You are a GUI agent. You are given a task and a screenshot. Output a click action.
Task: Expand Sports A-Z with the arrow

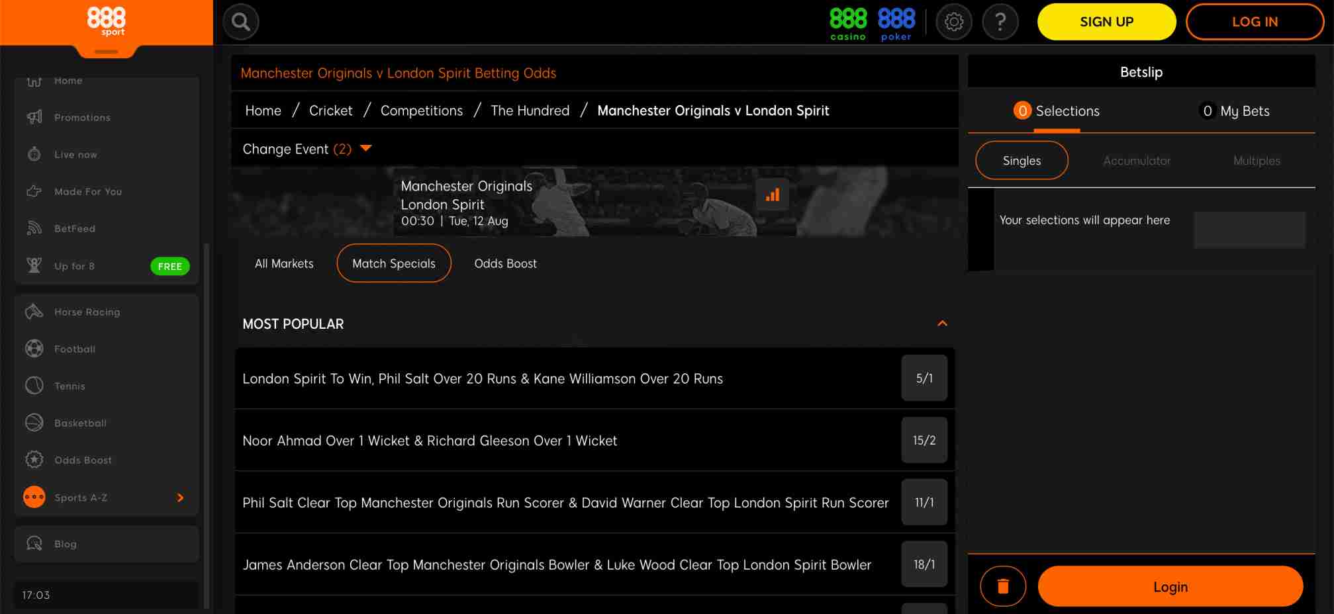click(180, 498)
